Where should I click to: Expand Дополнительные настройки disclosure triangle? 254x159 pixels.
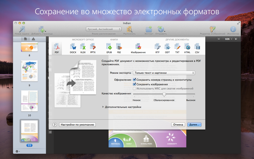click(x=103, y=107)
